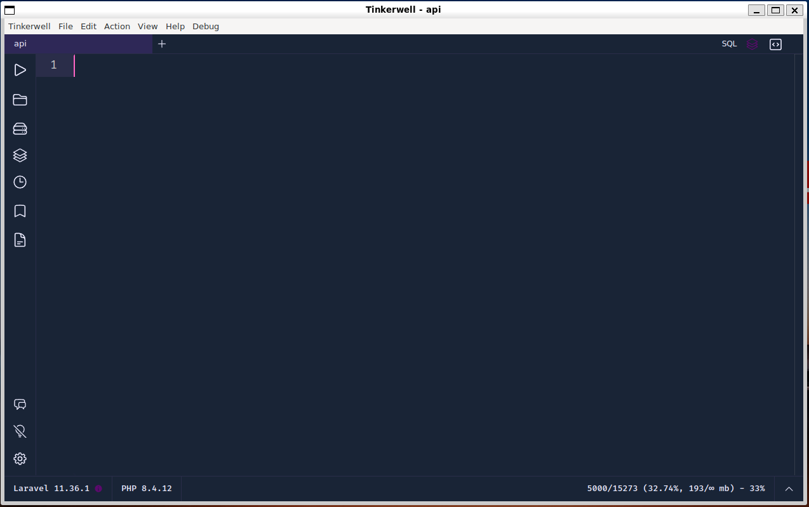
Task: Run the code with the play icon
Action: [20, 70]
